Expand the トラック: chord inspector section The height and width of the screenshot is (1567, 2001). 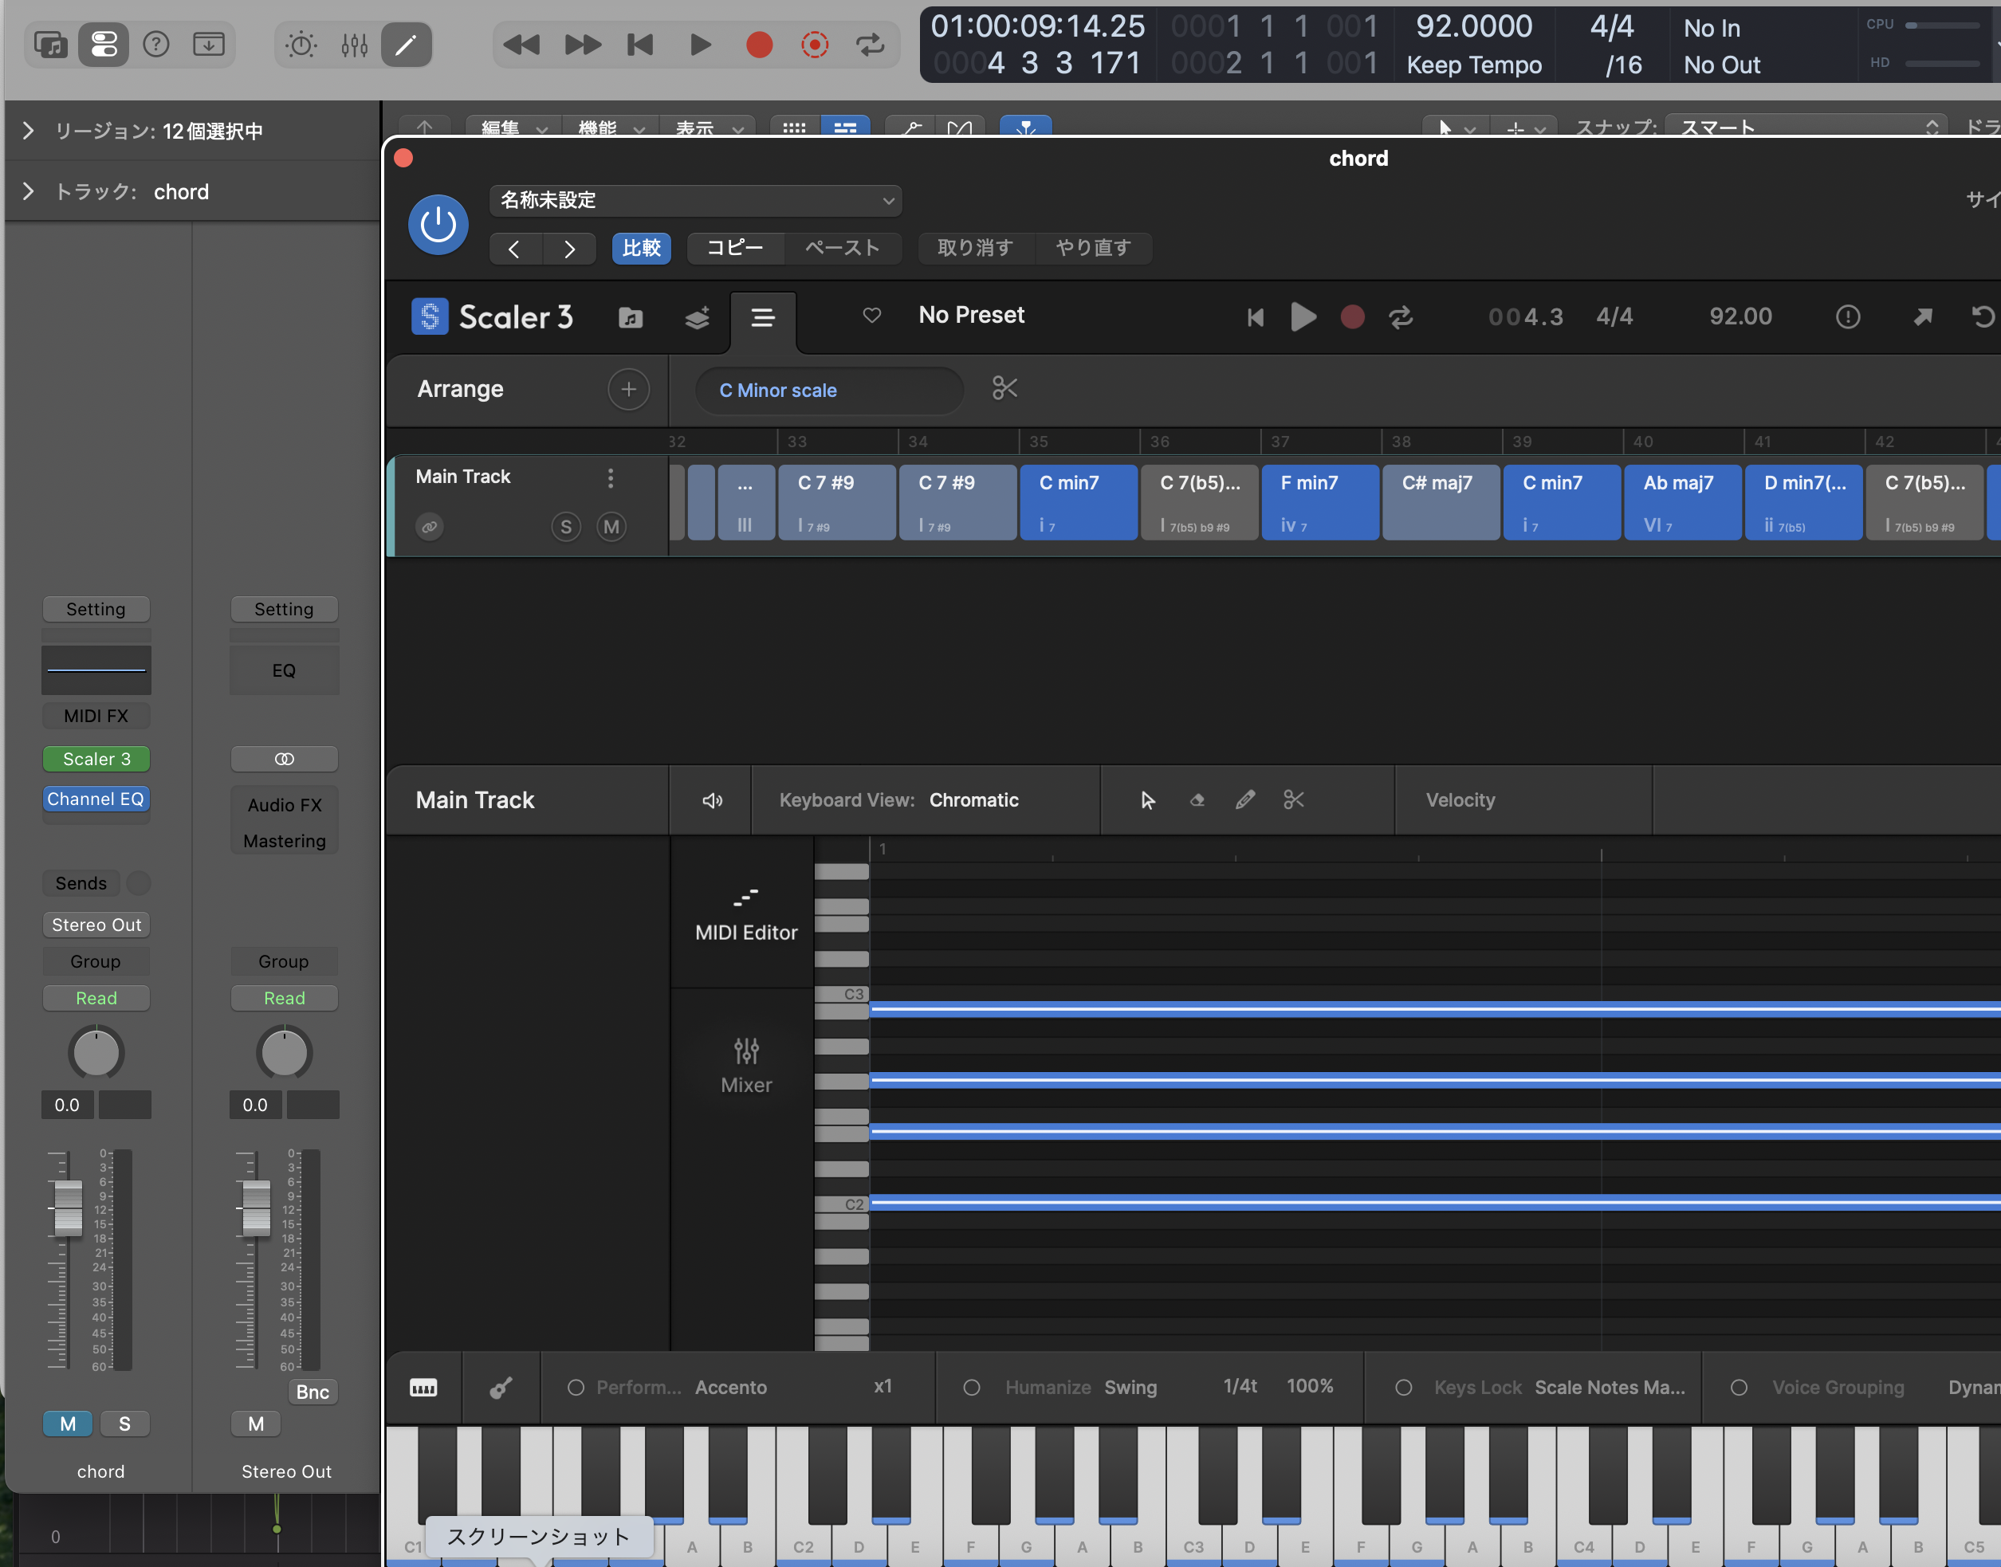pyautogui.click(x=29, y=190)
